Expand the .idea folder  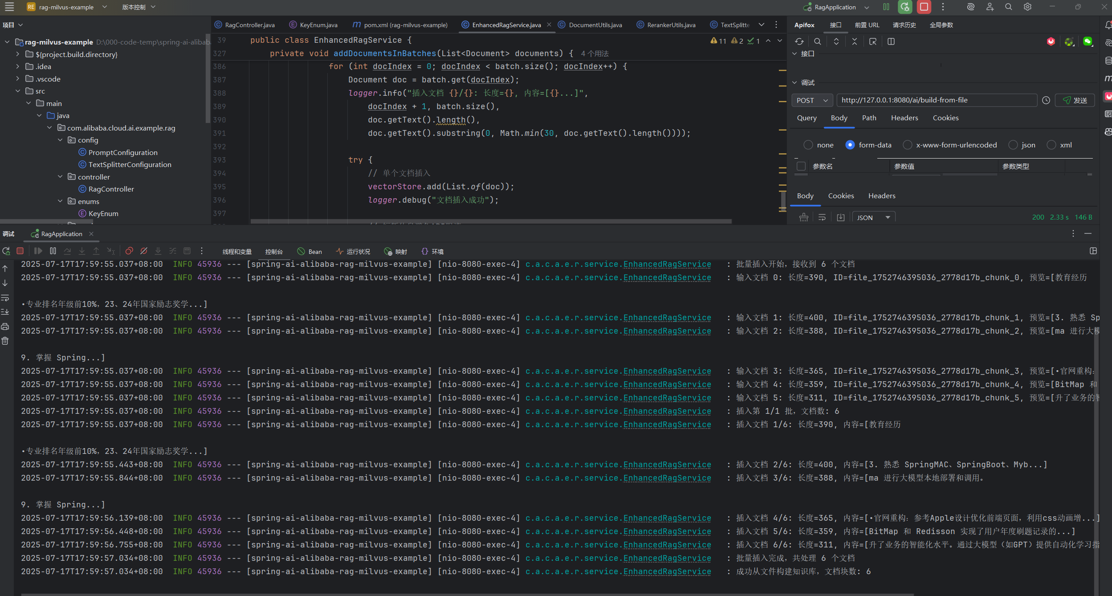[x=18, y=66]
